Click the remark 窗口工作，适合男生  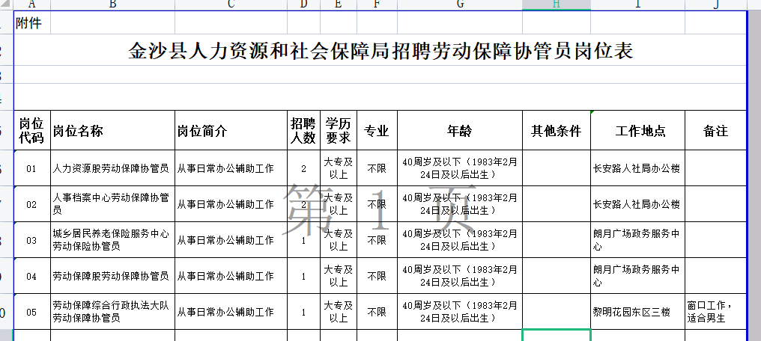[x=716, y=312]
